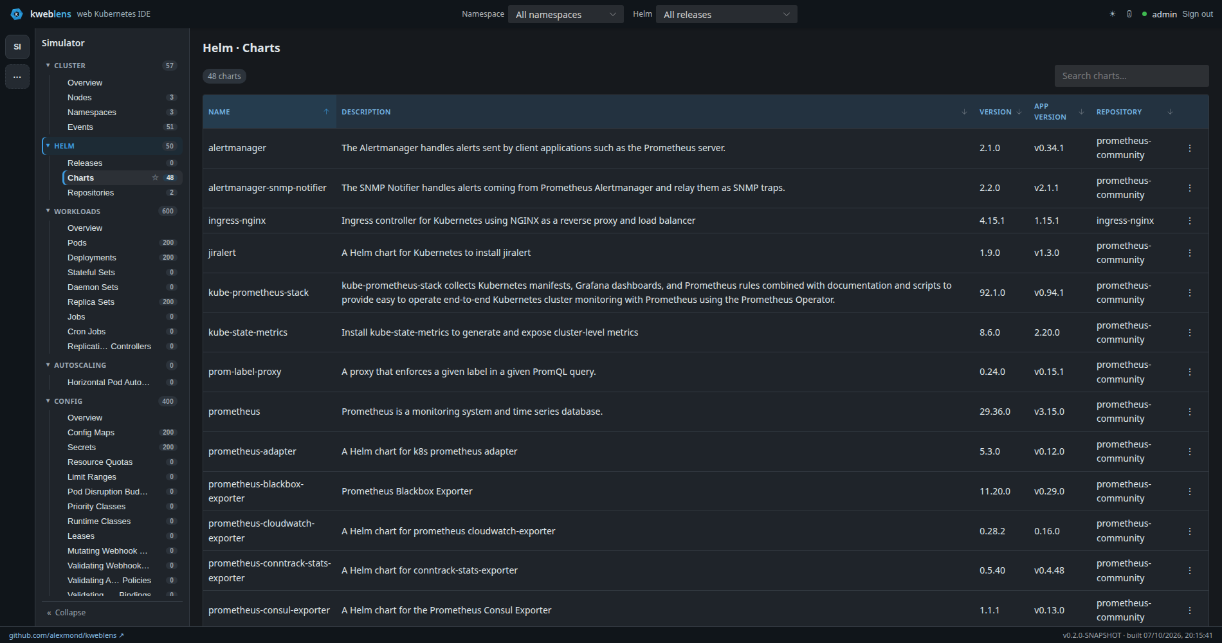This screenshot has width=1222, height=643.
Task: Open row menu for prometheus-blackbox-exporter
Action: tap(1190, 491)
